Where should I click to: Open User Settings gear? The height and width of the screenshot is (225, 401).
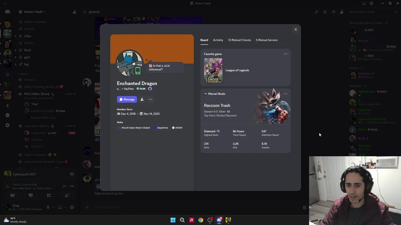tap(72, 207)
